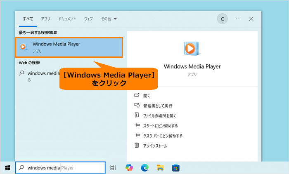Image resolution: width=289 pixels, height=174 pixels.
Task: Choose スタートにピン留めする
Action: [x=161, y=126]
